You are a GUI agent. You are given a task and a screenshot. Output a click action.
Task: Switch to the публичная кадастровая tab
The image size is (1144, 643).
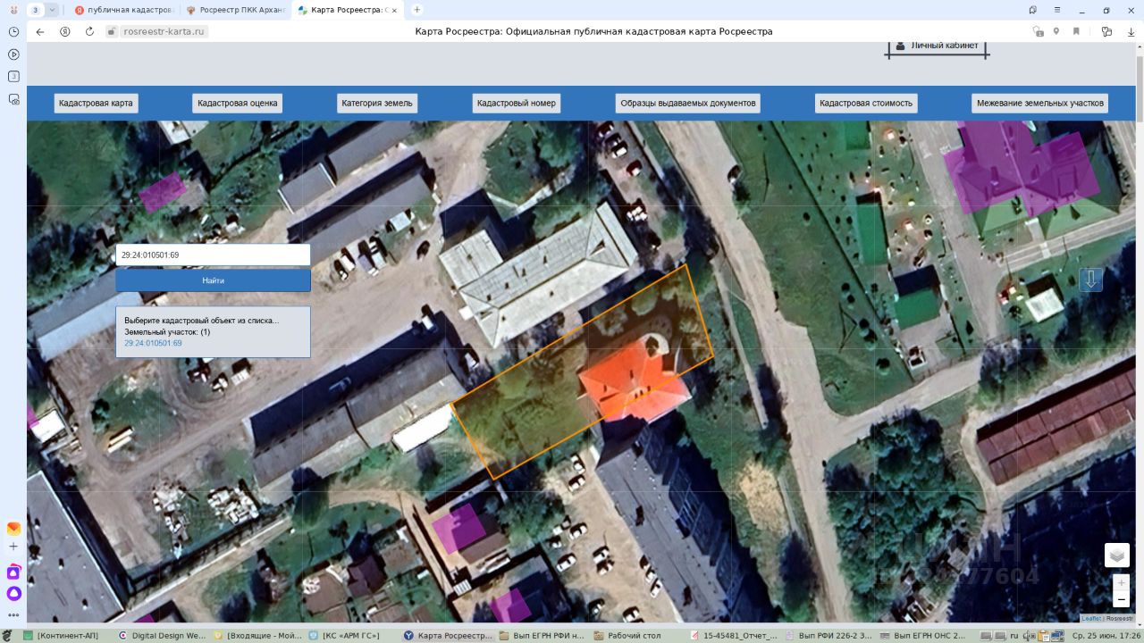coord(124,10)
